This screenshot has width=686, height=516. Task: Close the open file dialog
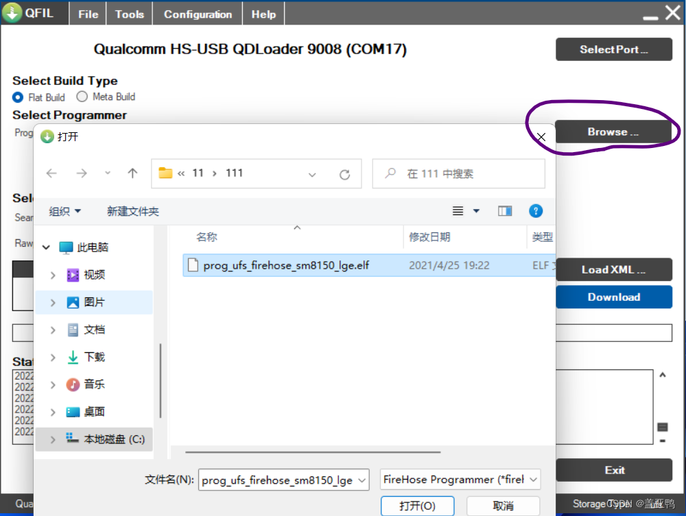click(x=541, y=137)
